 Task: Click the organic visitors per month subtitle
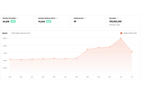coord(21,33)
